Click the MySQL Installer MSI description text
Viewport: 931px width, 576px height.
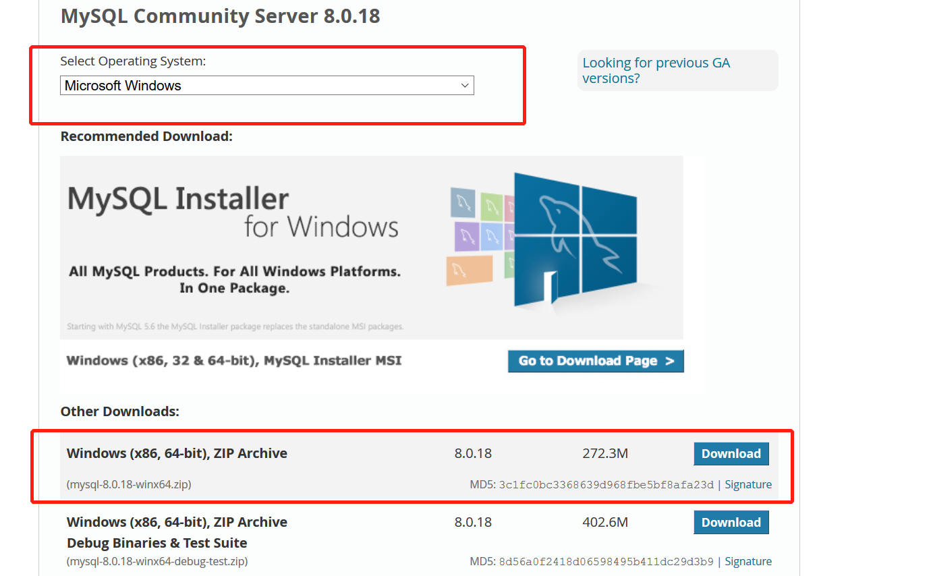click(234, 360)
